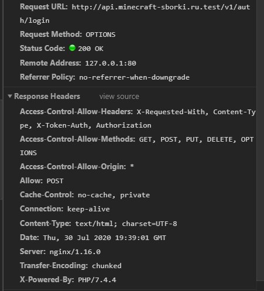This screenshot has width=264, height=291.
Task: Click the Access-Control-Allow-Origin asterisk value
Action: coord(132,166)
